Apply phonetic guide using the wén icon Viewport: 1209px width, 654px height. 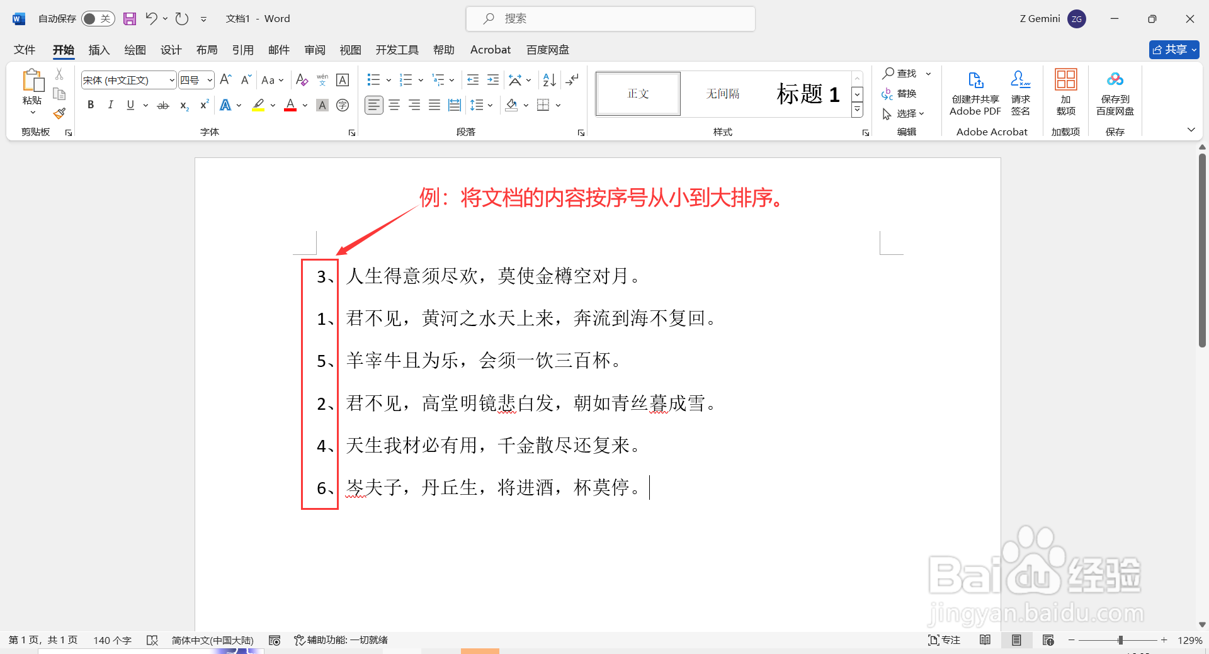click(322, 79)
